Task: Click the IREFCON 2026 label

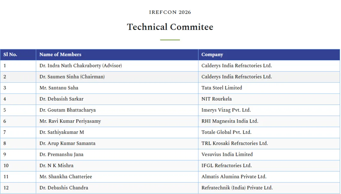Action: (170, 12)
